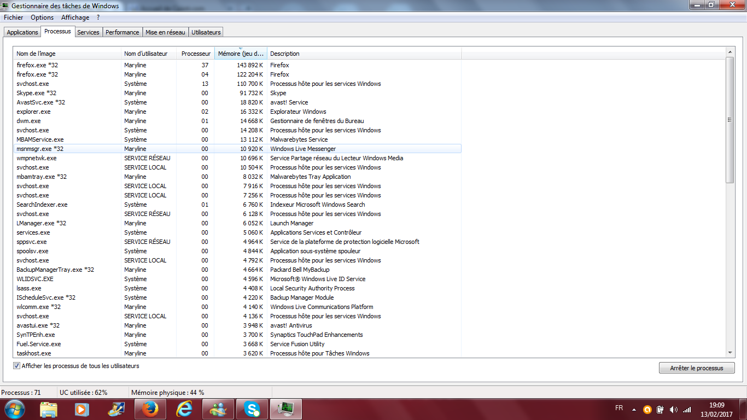Select the mbamtray.exe *32 process
The width and height of the screenshot is (747, 420).
237,177
